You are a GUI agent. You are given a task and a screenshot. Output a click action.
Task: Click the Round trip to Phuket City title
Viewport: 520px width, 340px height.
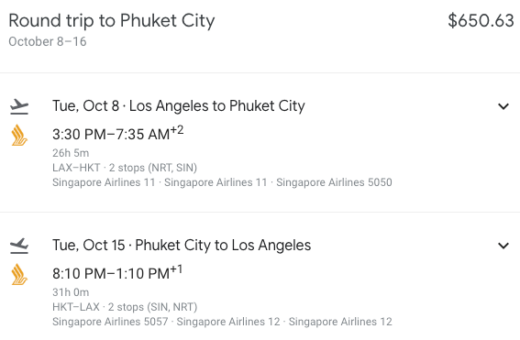[x=112, y=20]
